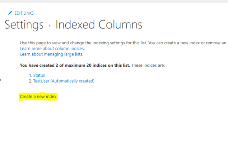Click list number 2 before TestUser
Viewport: 228px width, 143px height.
pos(30,81)
